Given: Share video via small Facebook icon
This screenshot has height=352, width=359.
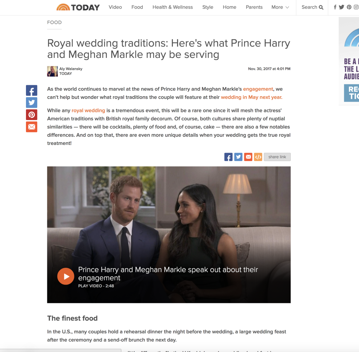Looking at the screenshot, I should coord(228,157).
